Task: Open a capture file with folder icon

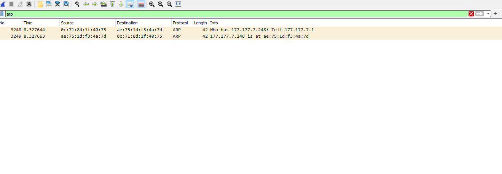Action: [x=40, y=4]
